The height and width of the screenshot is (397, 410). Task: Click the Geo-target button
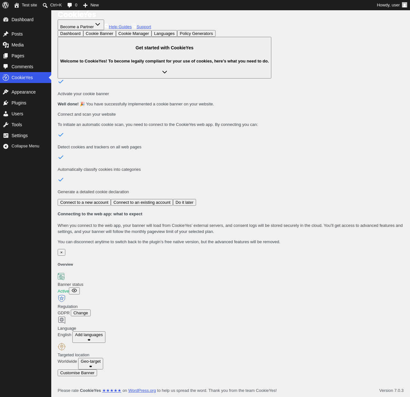point(91,364)
